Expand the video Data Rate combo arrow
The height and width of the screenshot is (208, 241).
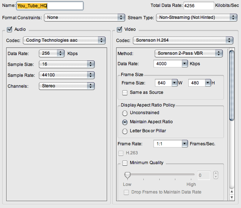[185, 63]
